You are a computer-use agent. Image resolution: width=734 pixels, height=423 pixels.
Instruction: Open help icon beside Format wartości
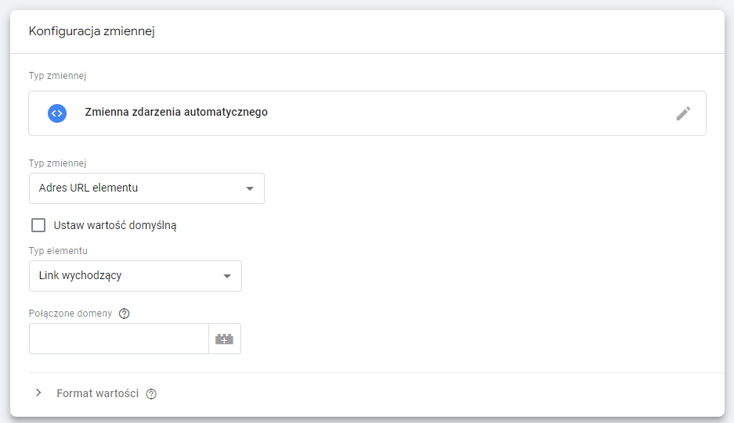[151, 394]
